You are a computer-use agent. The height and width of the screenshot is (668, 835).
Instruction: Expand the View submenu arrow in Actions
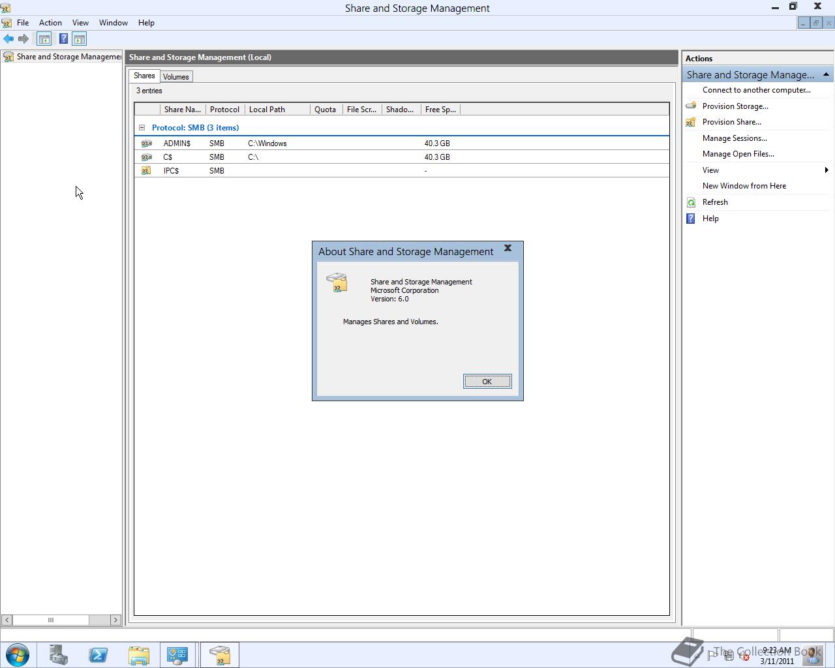[827, 170]
